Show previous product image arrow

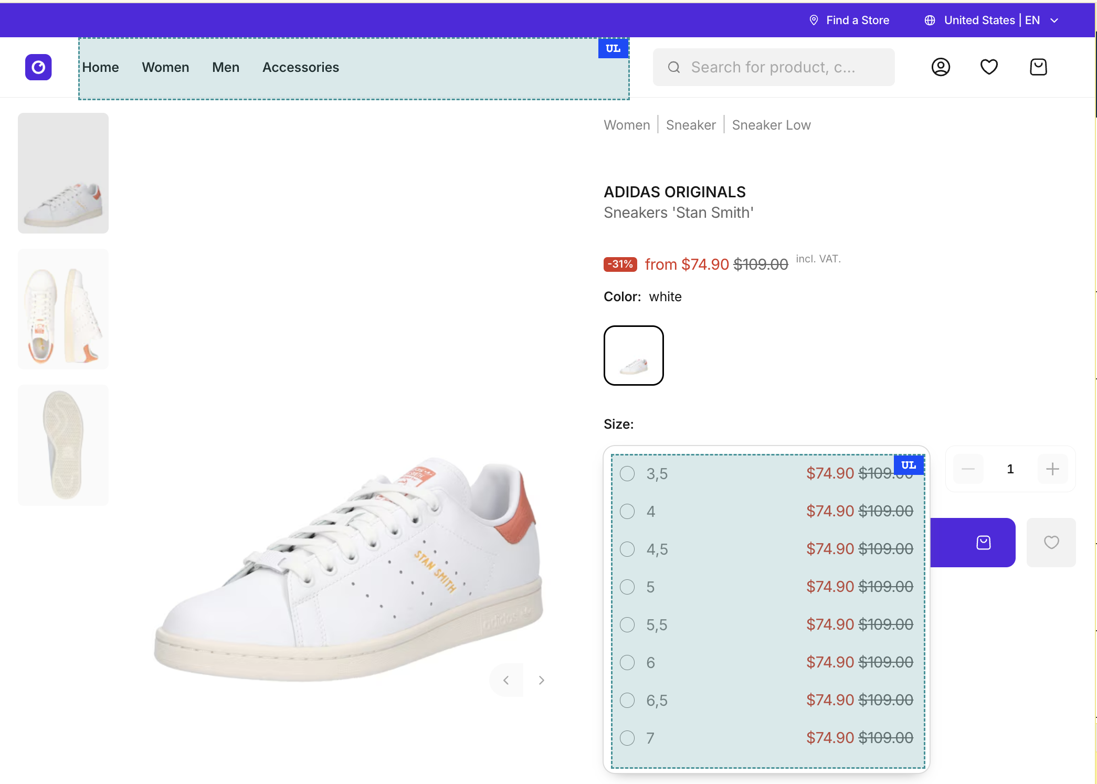506,681
